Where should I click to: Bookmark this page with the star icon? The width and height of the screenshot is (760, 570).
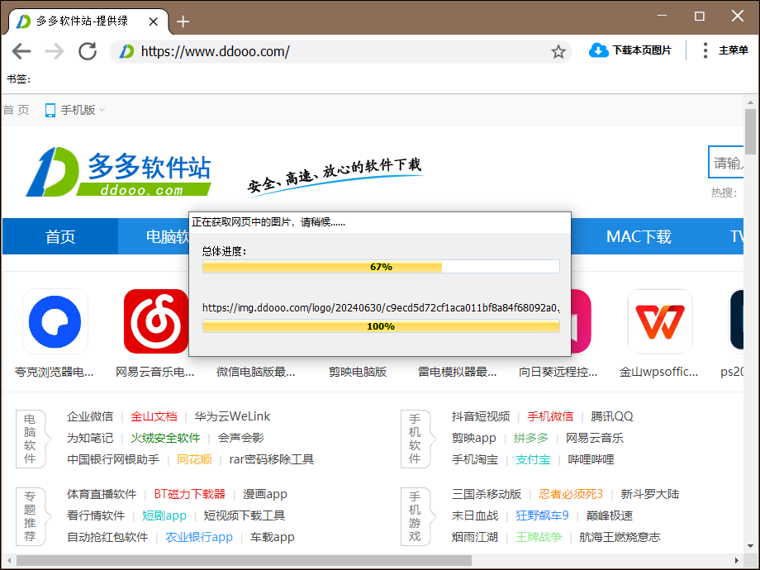coord(558,51)
